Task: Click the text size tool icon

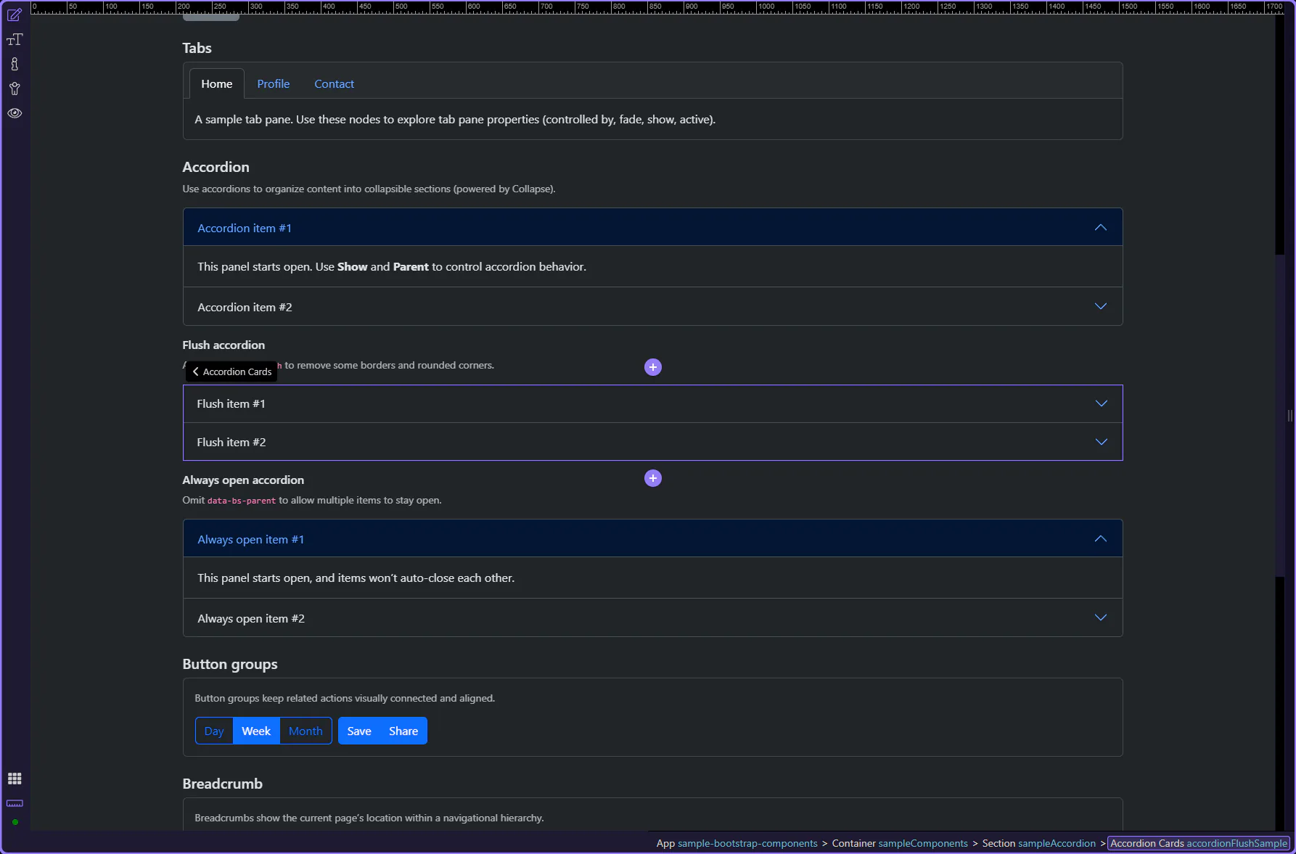Action: pyautogui.click(x=15, y=40)
